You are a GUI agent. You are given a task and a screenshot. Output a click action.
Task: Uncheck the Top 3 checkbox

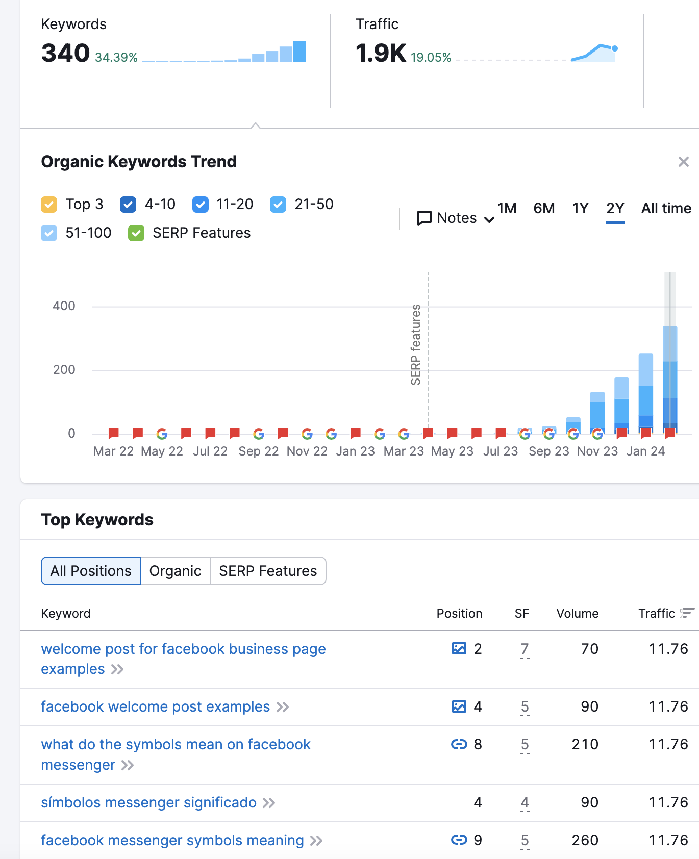49,205
